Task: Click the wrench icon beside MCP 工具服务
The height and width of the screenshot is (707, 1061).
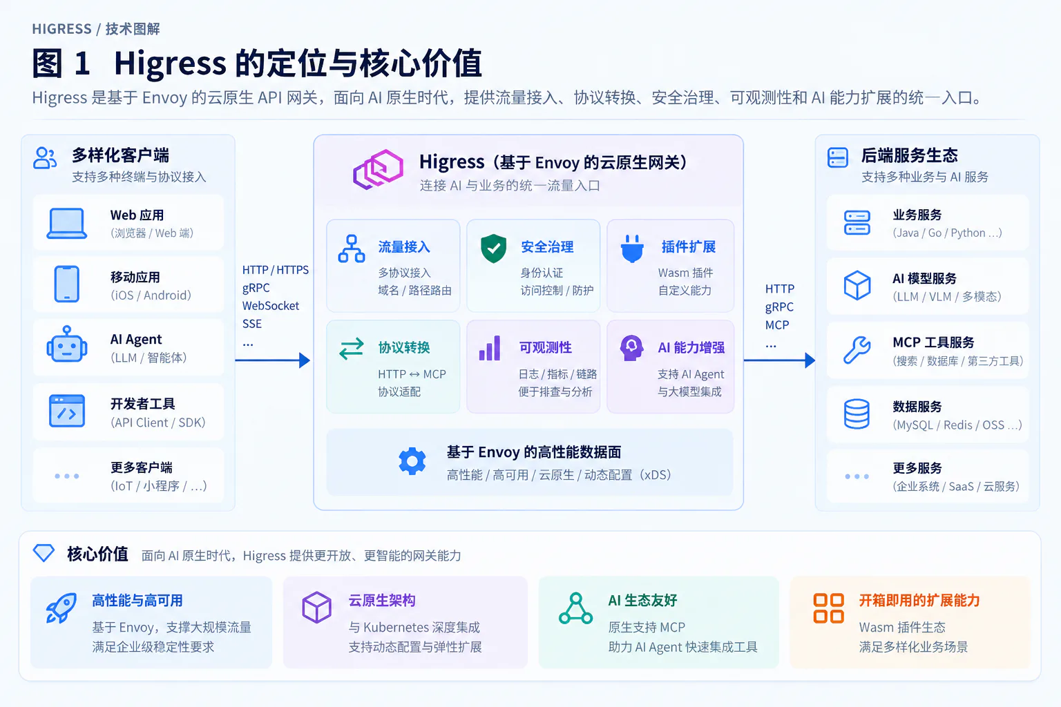Action: [x=857, y=349]
